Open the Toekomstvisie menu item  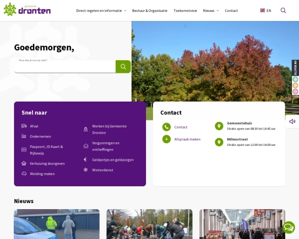[x=185, y=10]
